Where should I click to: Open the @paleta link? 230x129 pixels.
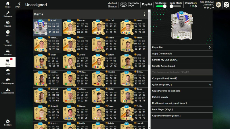112,6
